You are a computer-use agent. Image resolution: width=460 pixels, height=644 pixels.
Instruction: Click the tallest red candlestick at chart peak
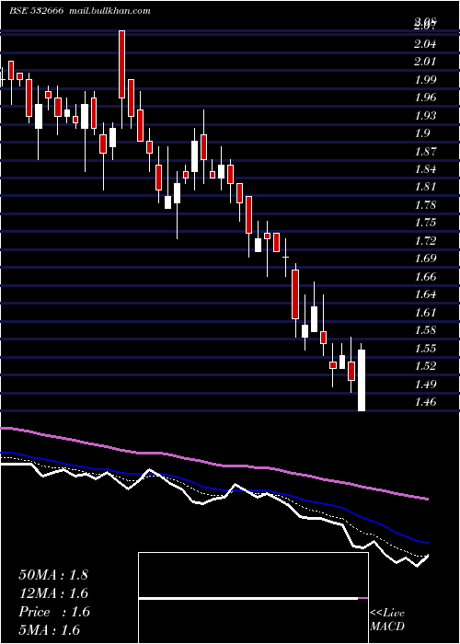click(122, 64)
